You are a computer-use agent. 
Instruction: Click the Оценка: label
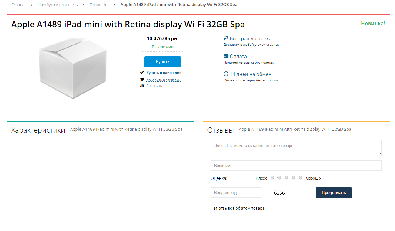[219, 178]
